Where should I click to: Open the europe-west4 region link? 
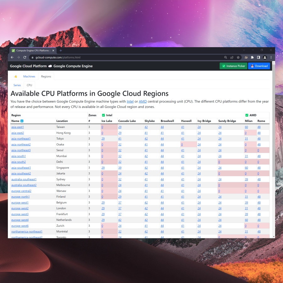(x=20, y=220)
